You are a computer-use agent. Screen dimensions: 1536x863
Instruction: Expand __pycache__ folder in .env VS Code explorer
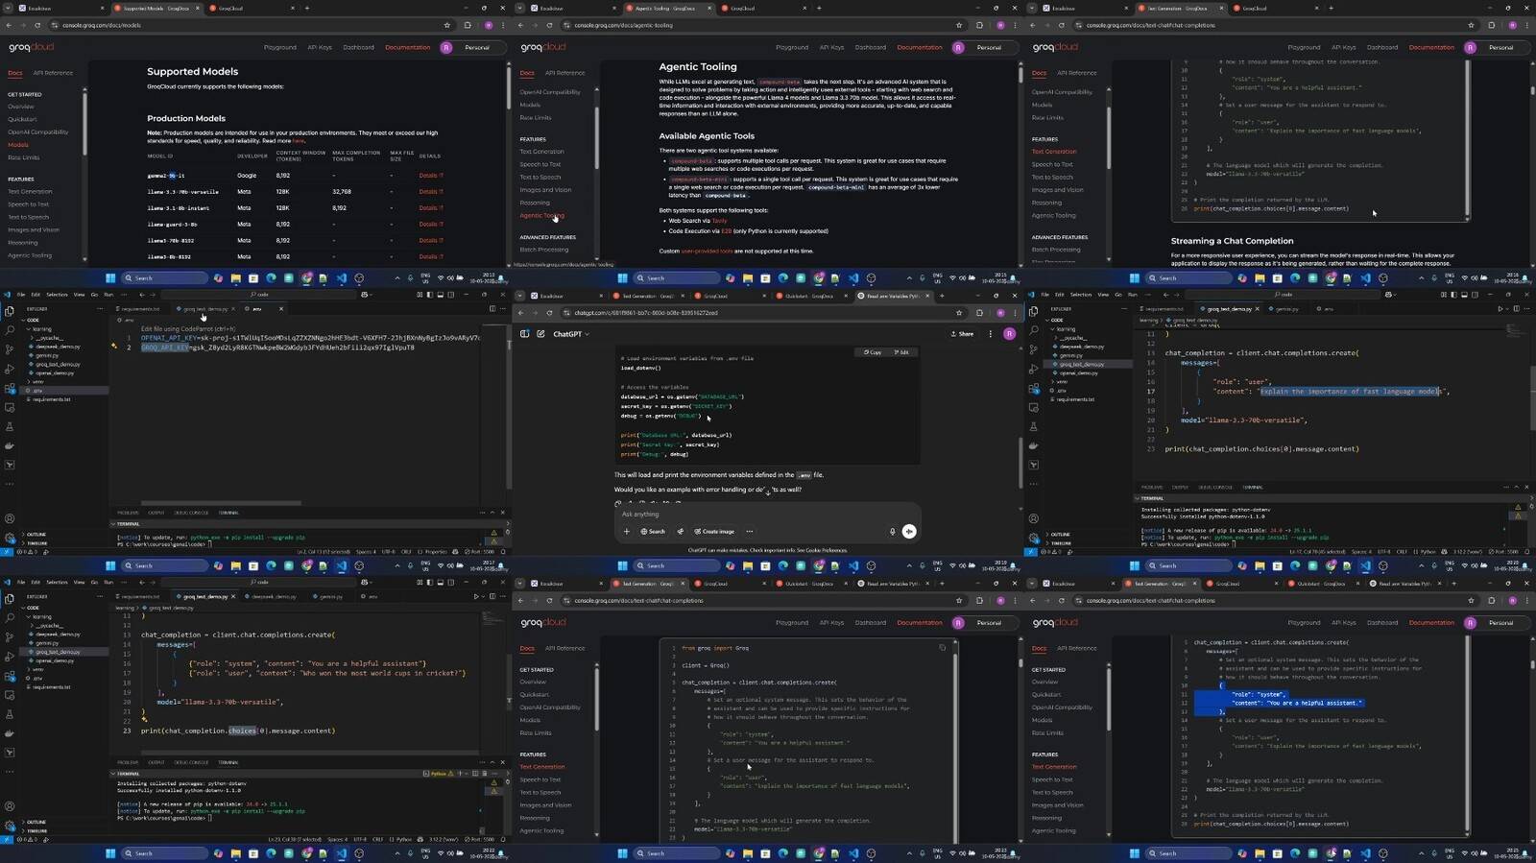[46, 338]
